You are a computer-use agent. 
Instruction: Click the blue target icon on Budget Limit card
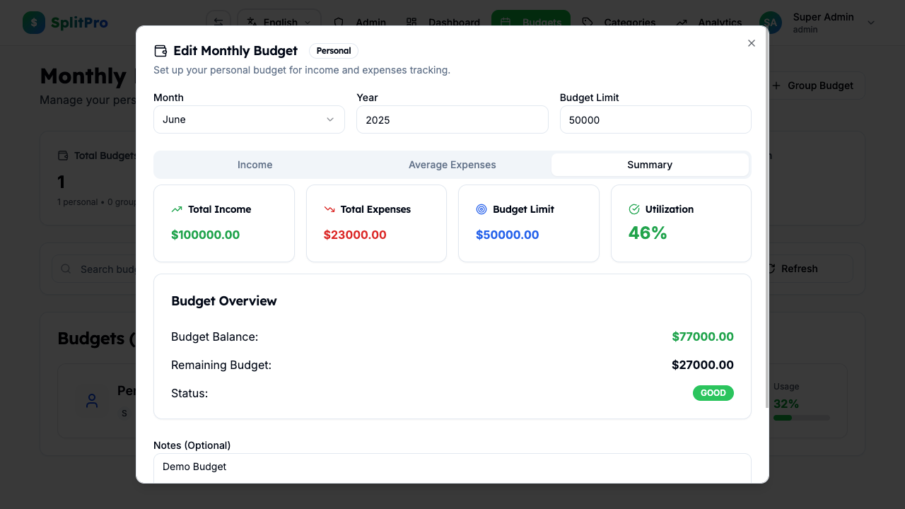click(481, 209)
